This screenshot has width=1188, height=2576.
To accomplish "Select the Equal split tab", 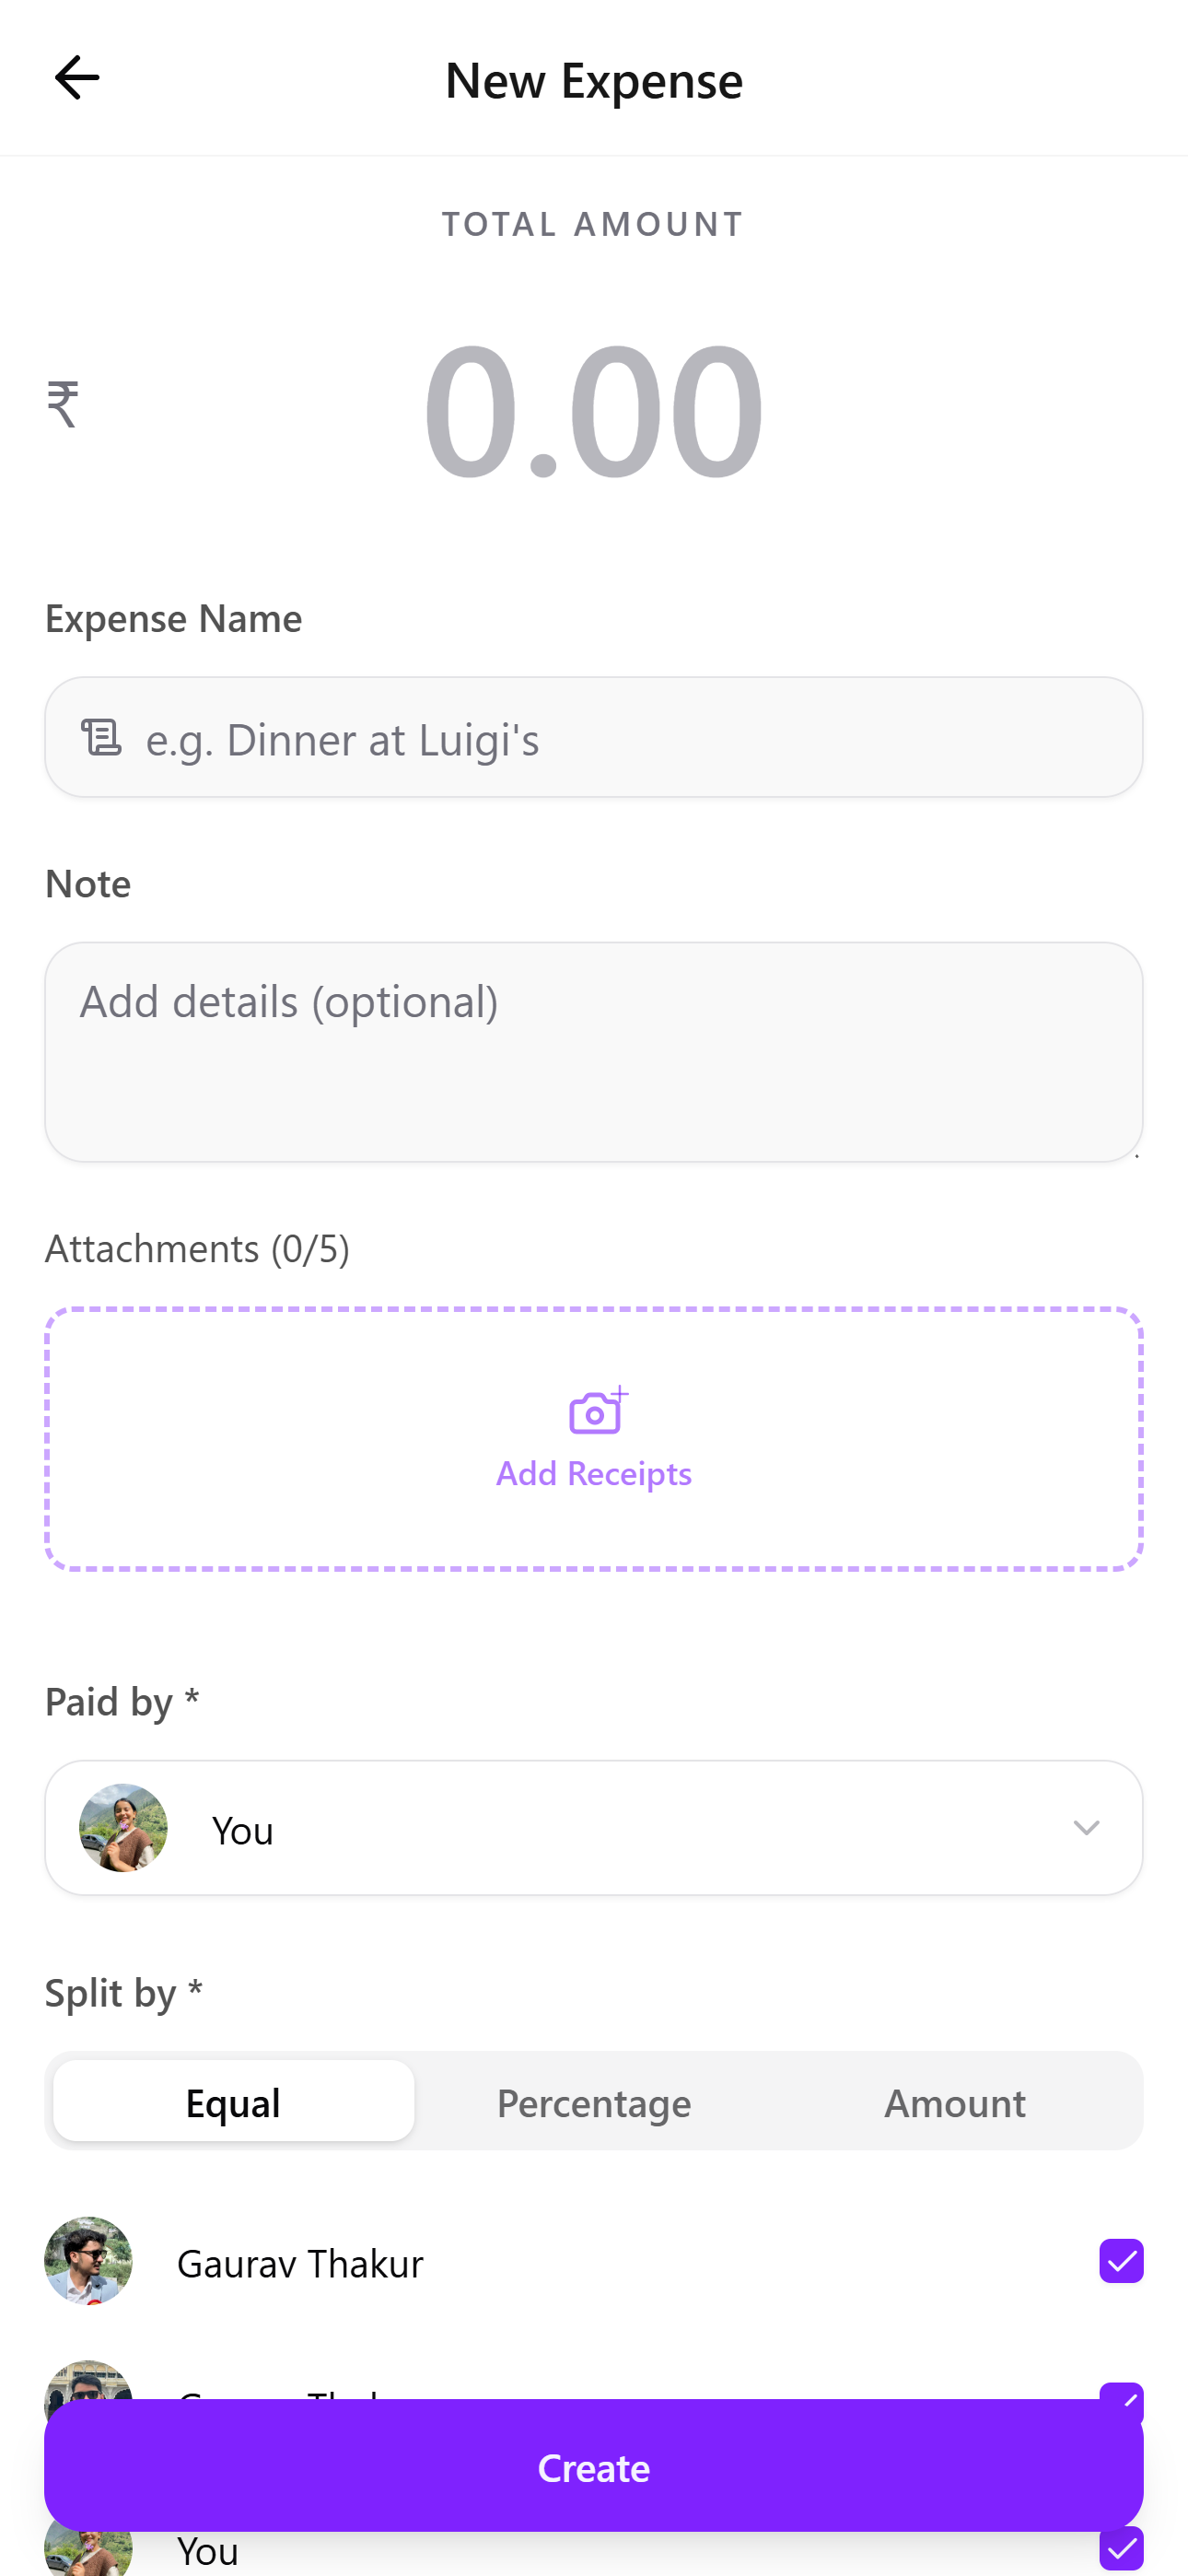I will [x=233, y=2102].
